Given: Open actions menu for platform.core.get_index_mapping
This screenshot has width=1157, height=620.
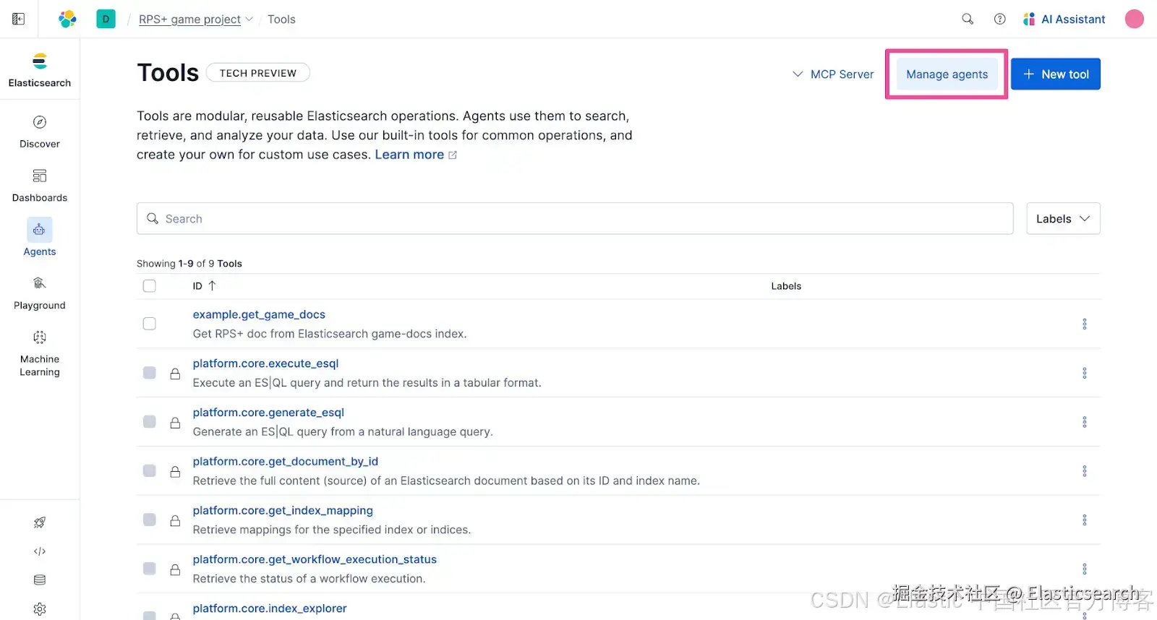Looking at the screenshot, I should (1085, 520).
